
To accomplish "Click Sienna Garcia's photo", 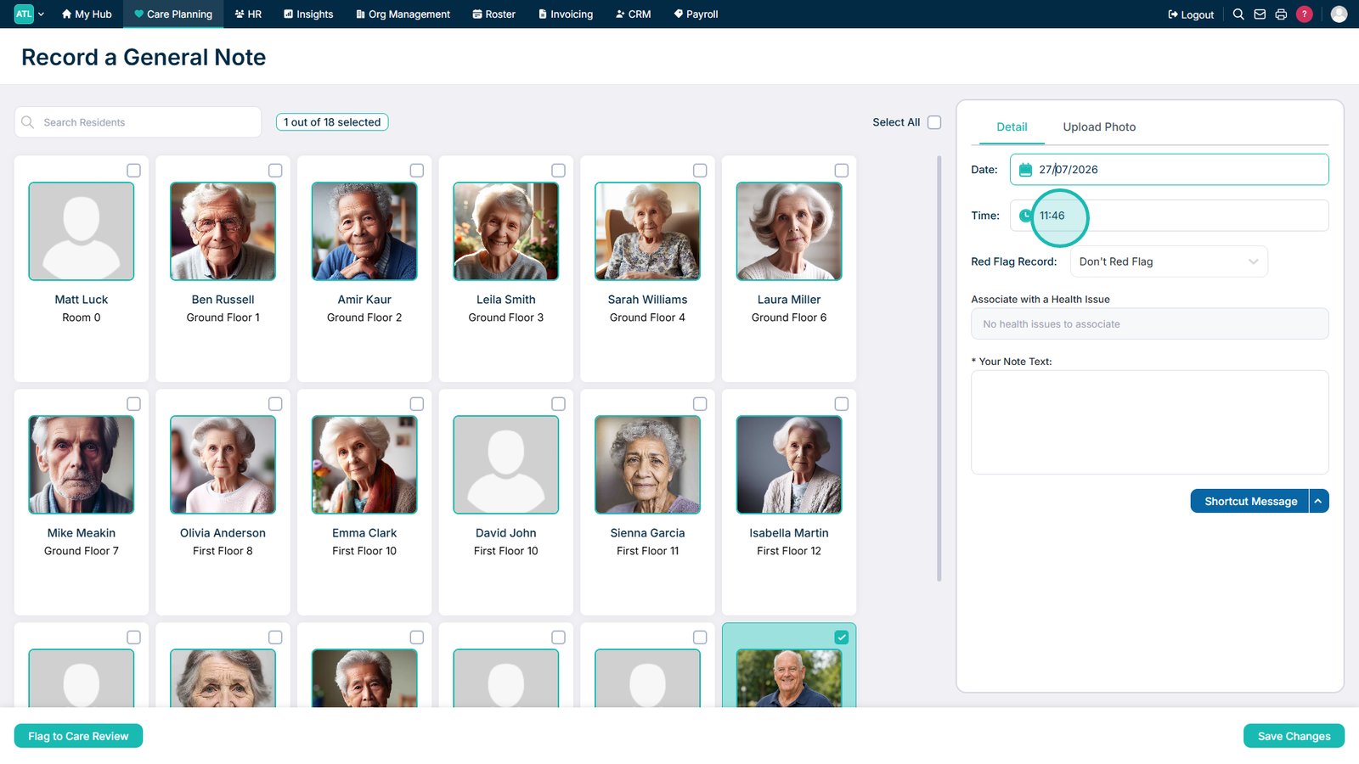I will coord(647,464).
